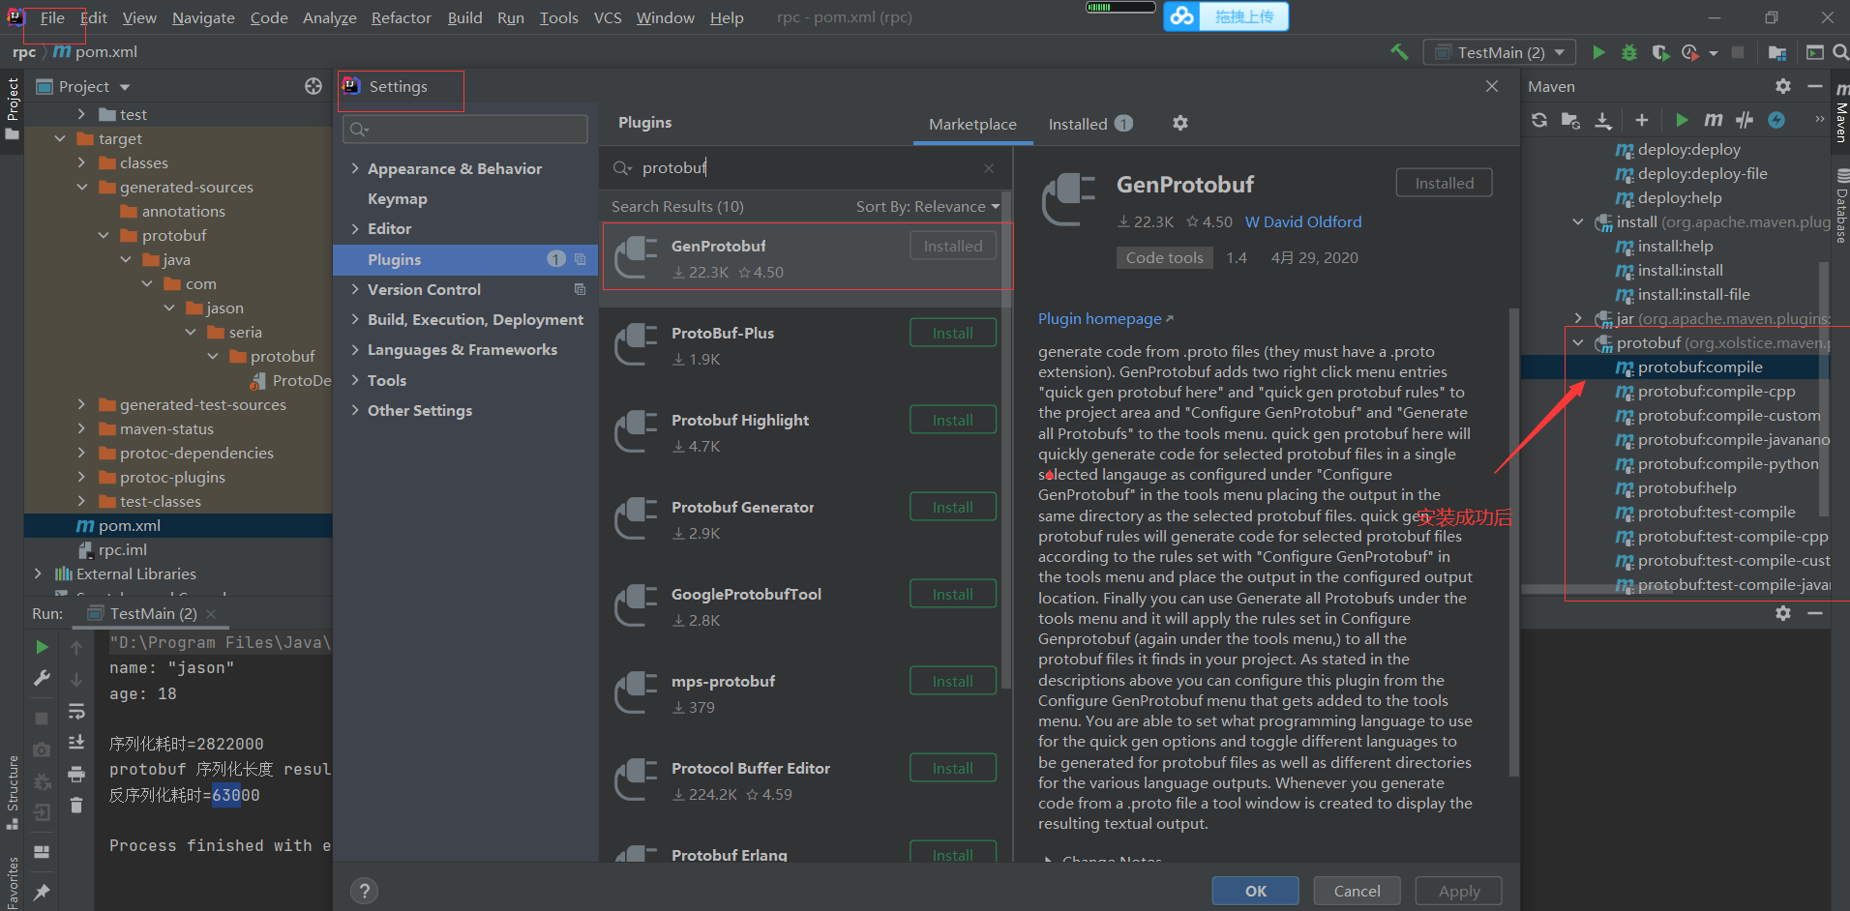Open the Plugin homepage link
Viewport: 1850px width, 911px height.
point(1105,318)
